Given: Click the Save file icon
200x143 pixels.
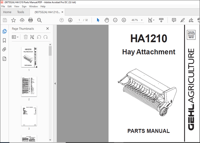Looking at the screenshot, I should coord(5,20).
